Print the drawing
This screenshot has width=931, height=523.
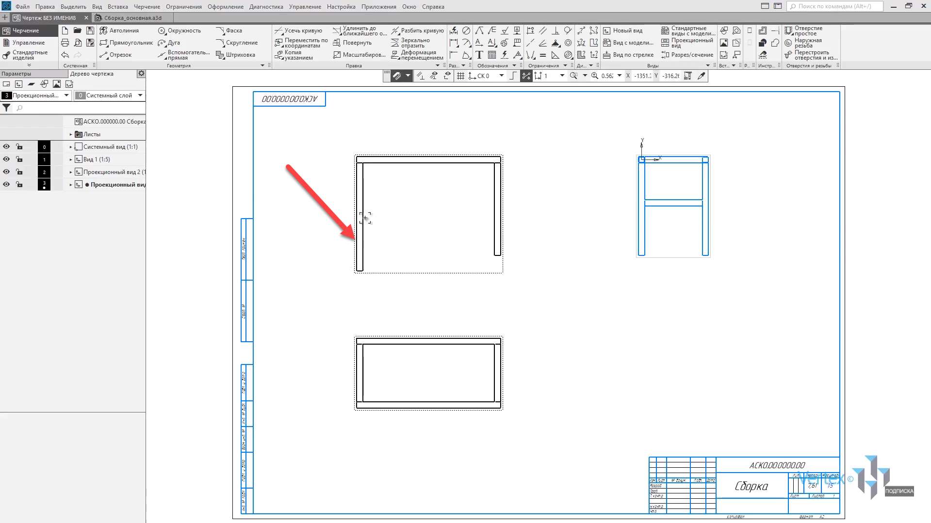65,43
